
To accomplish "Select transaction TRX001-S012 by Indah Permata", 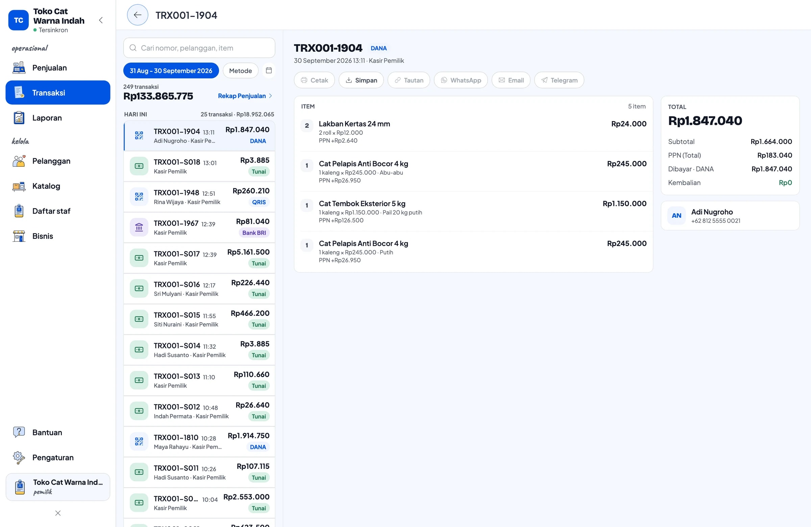I will tap(199, 411).
